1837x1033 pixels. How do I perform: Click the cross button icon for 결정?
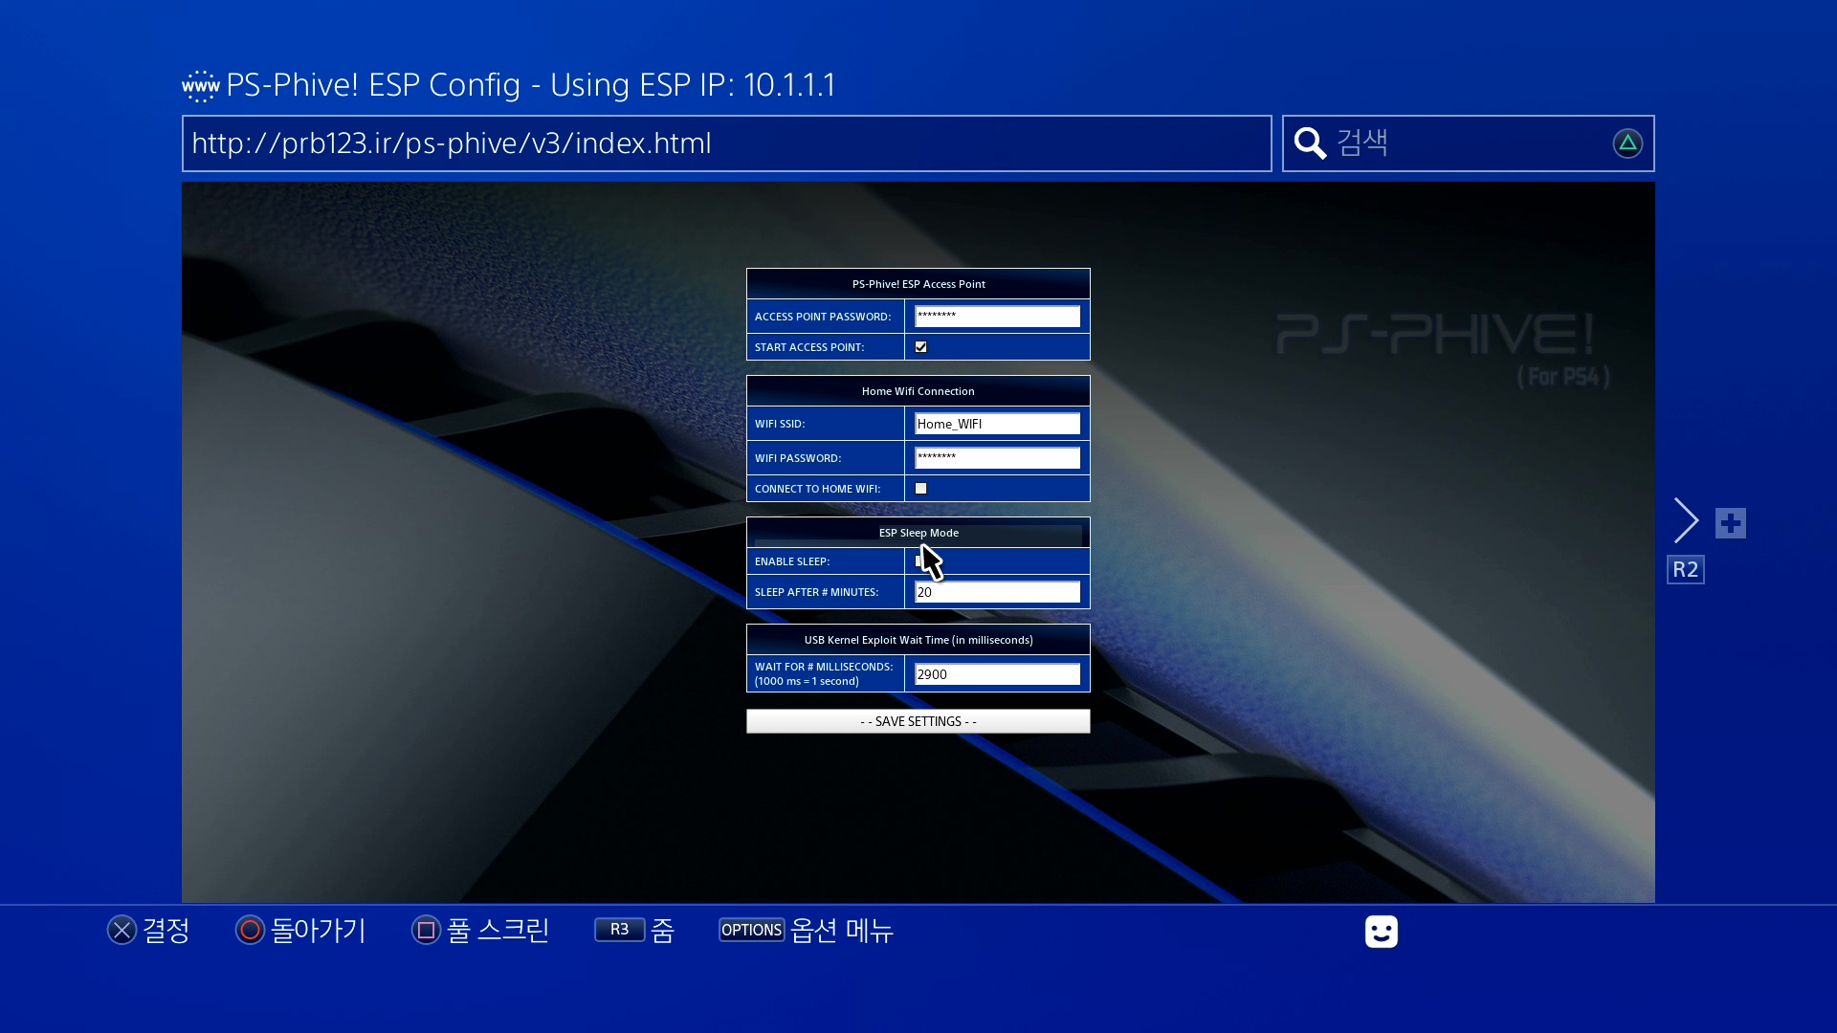pos(122,930)
